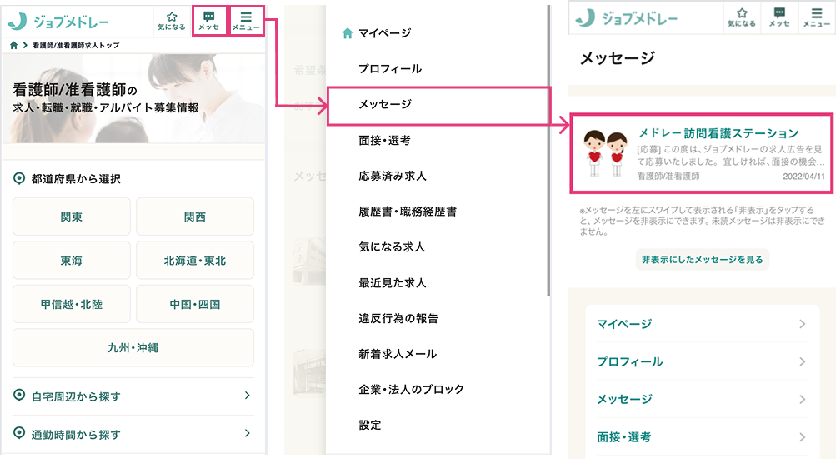The image size is (836, 463).
Task: Click the 2022/04/11 message date
Action: point(803,177)
